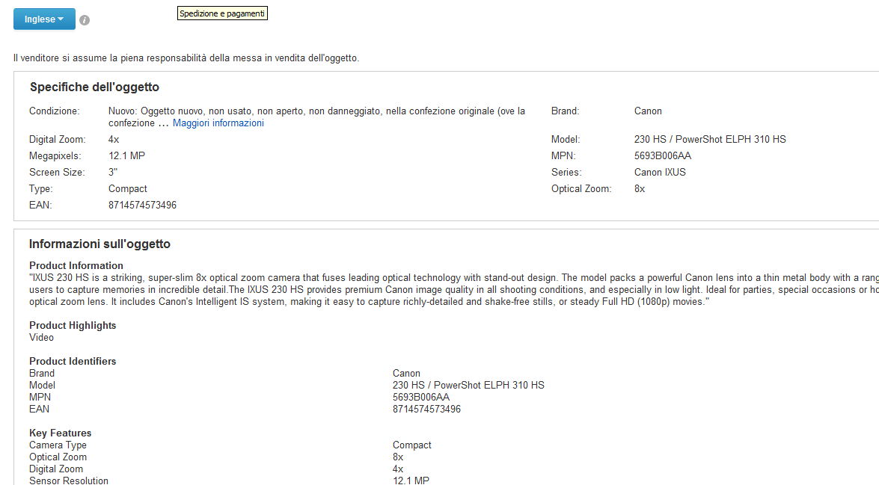This screenshot has width=879, height=485.
Task: Click the "Specifiche dell'oggetto" heading
Action: pos(94,87)
